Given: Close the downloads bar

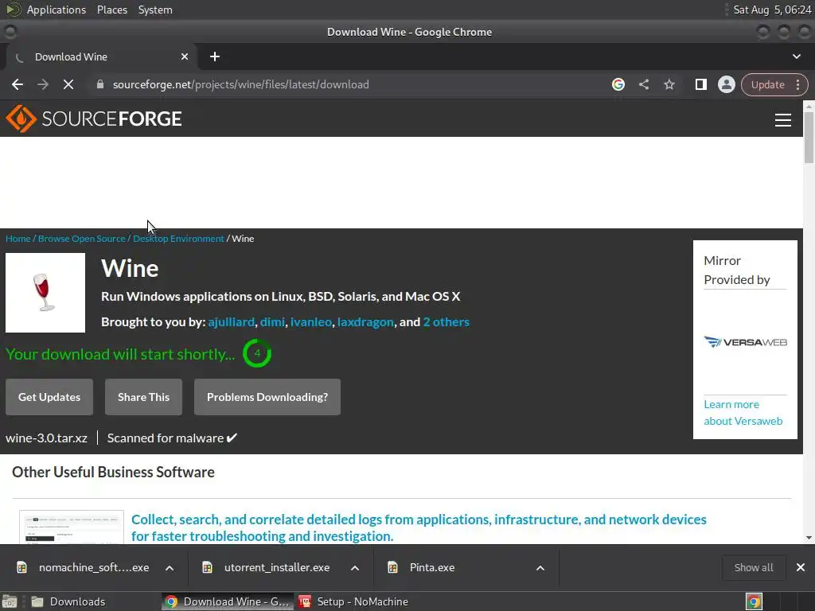Looking at the screenshot, I should point(801,567).
